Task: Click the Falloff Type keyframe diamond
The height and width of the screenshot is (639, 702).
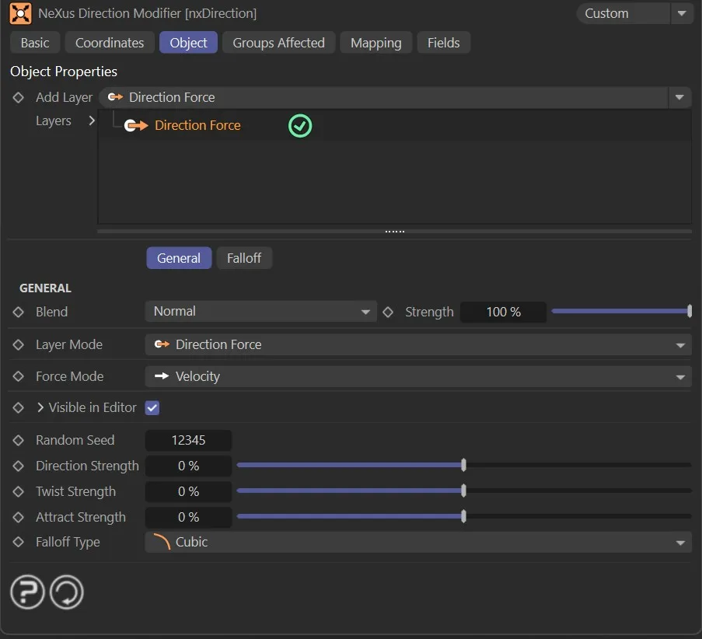Action: point(19,542)
